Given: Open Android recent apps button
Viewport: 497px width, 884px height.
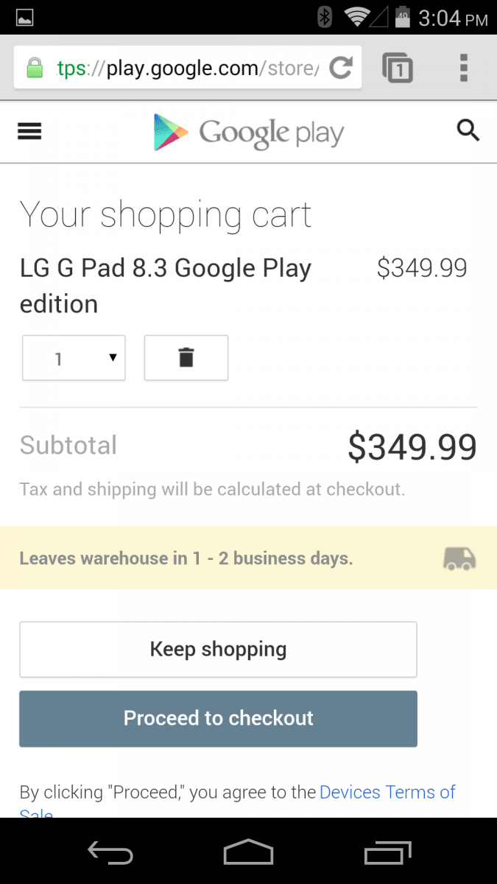Looking at the screenshot, I should (387, 852).
